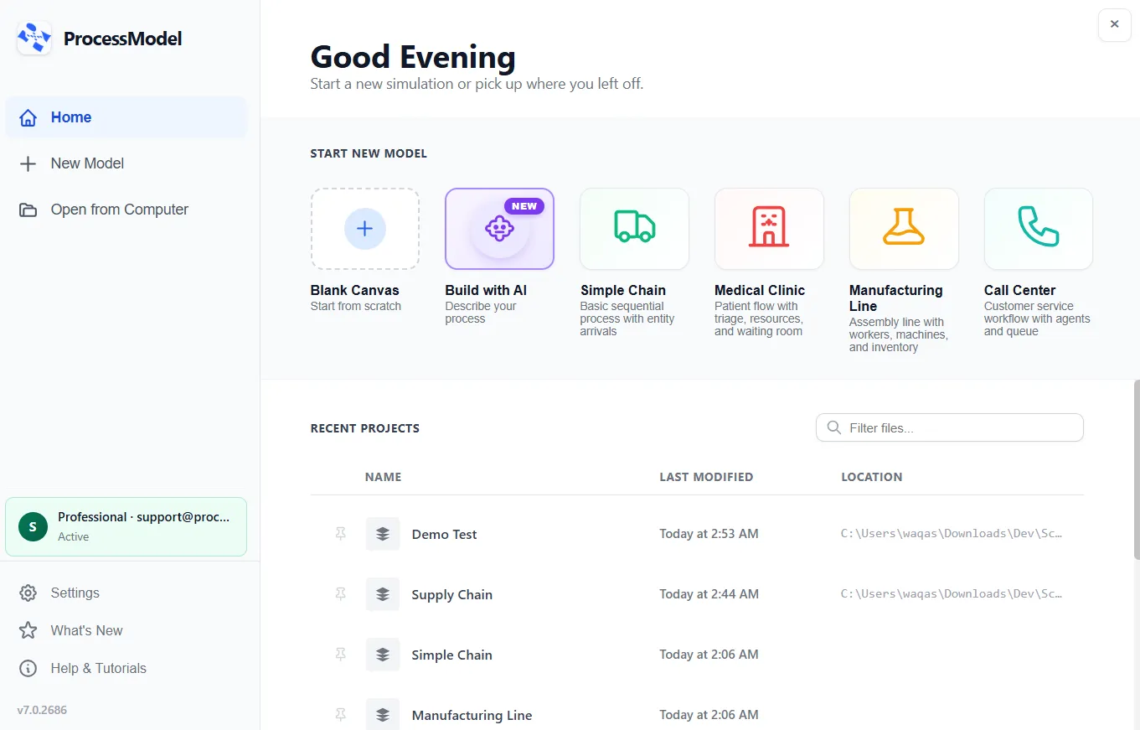Sort by the LOCATION column header
Viewport: 1140px width, 730px height.
[x=872, y=477]
